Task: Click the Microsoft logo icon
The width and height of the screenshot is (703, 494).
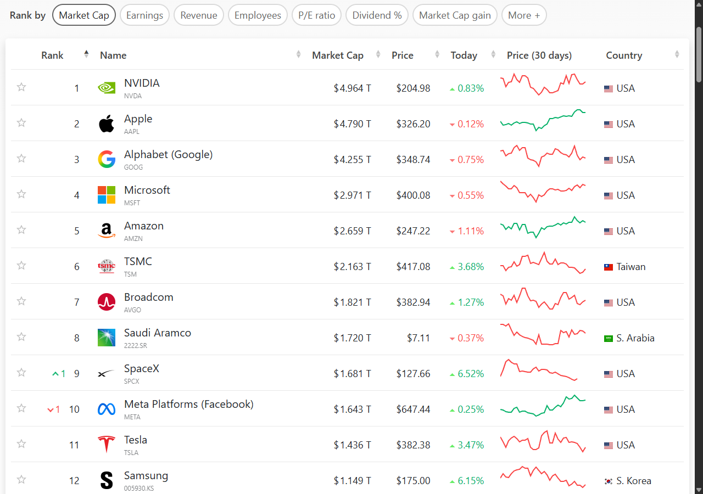Action: 107,195
